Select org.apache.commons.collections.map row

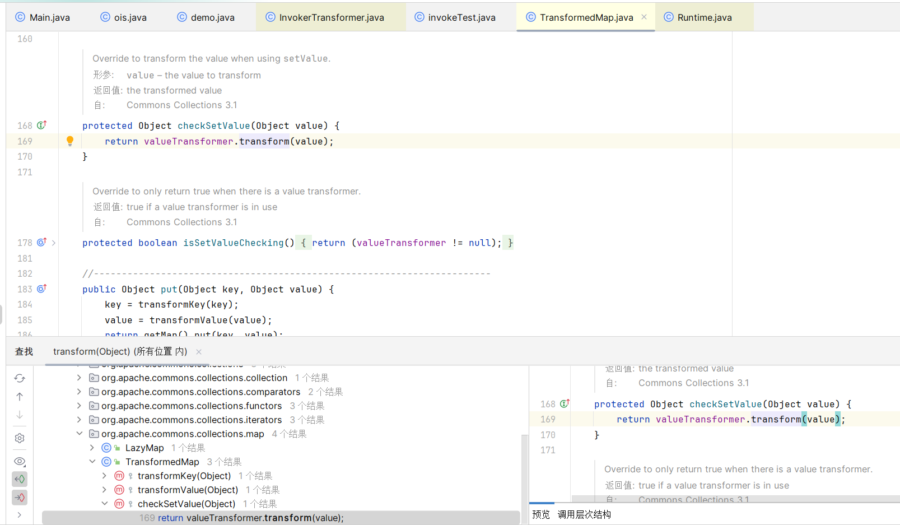[x=183, y=434]
